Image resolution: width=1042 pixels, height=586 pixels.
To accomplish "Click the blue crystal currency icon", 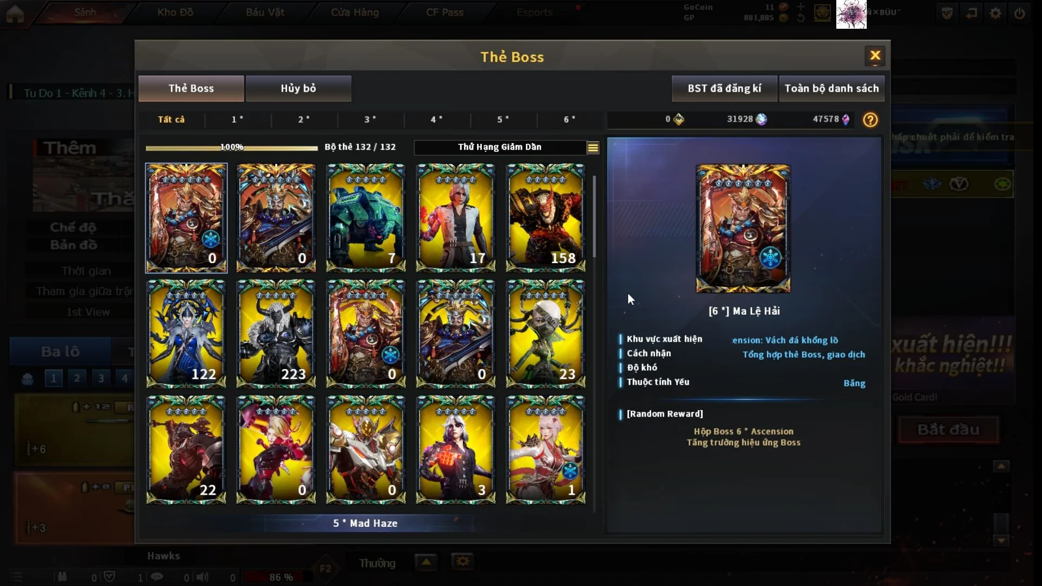I will 761,119.
